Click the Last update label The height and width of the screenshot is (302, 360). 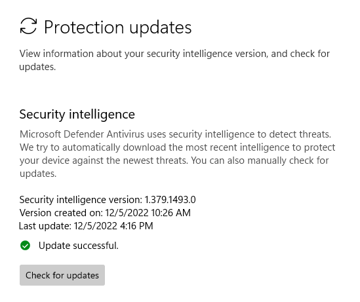pyautogui.click(x=45, y=226)
